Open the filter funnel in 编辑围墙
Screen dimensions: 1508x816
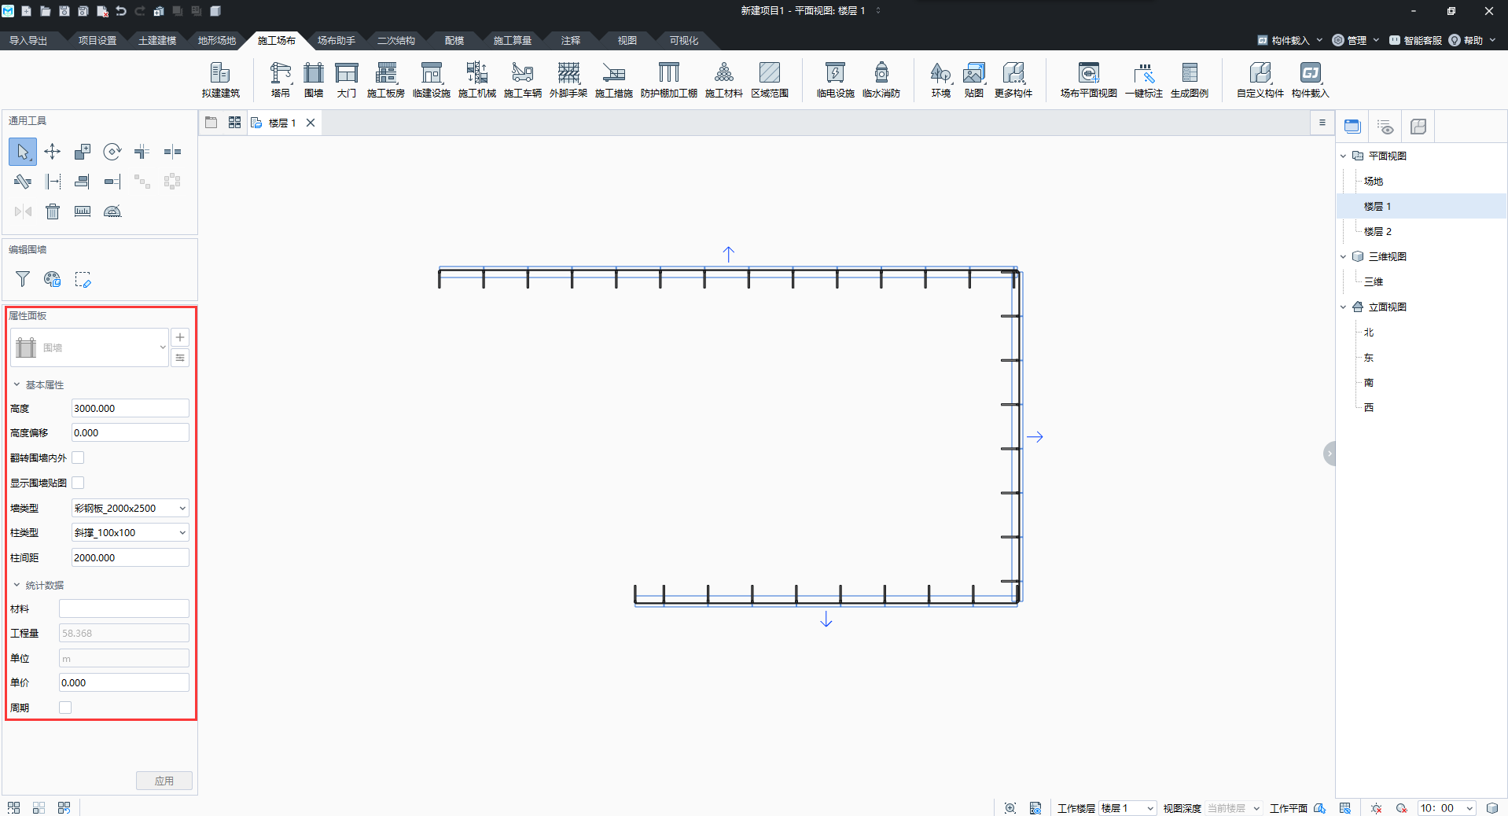point(23,279)
